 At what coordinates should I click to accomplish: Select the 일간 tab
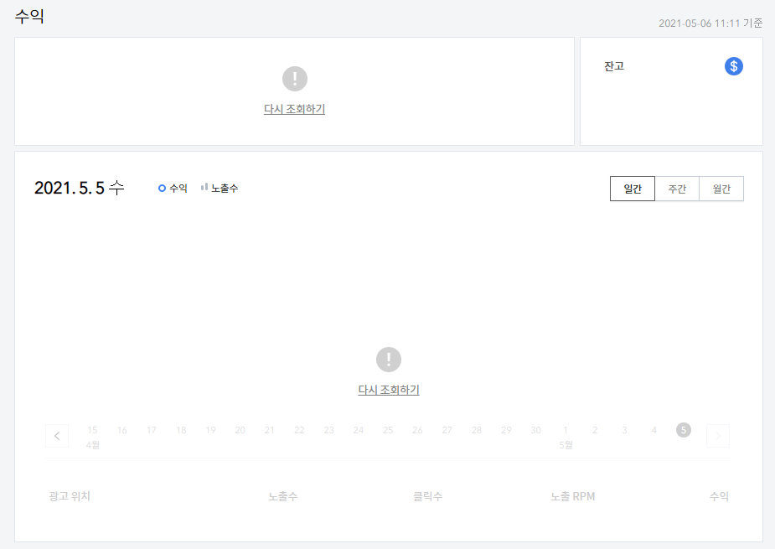click(633, 189)
